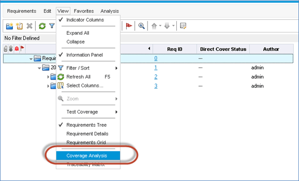Select the root Requirements folder row
This screenshot has height=181, width=299.
pyautogui.click(x=148, y=59)
